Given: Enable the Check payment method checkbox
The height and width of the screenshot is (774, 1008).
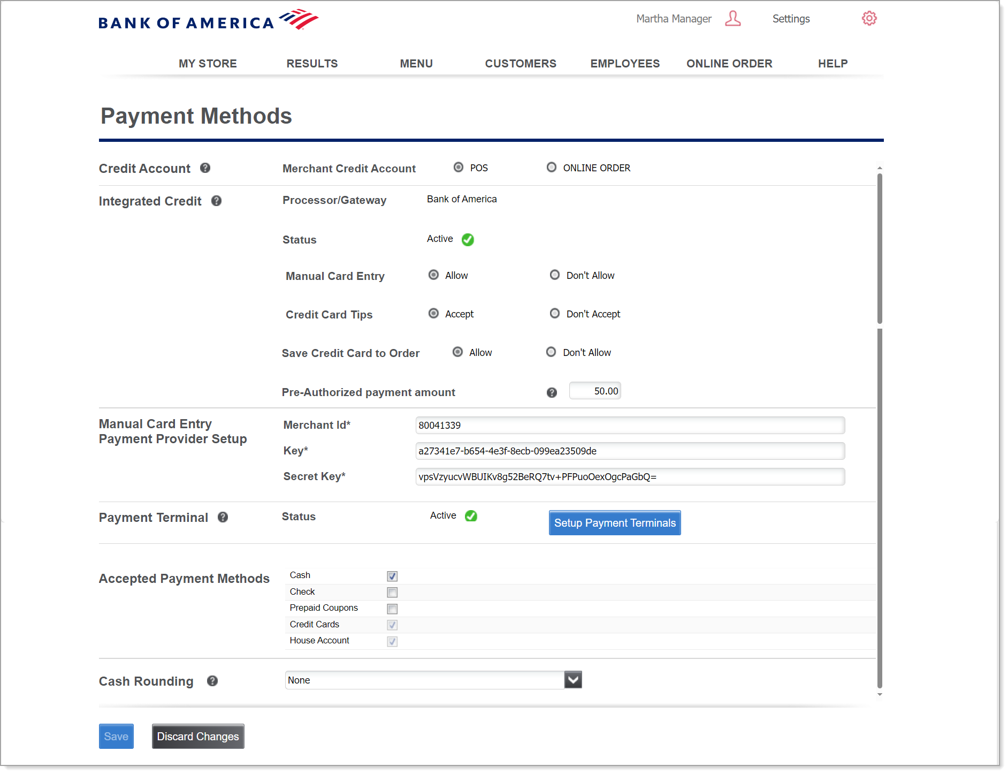Looking at the screenshot, I should [392, 592].
